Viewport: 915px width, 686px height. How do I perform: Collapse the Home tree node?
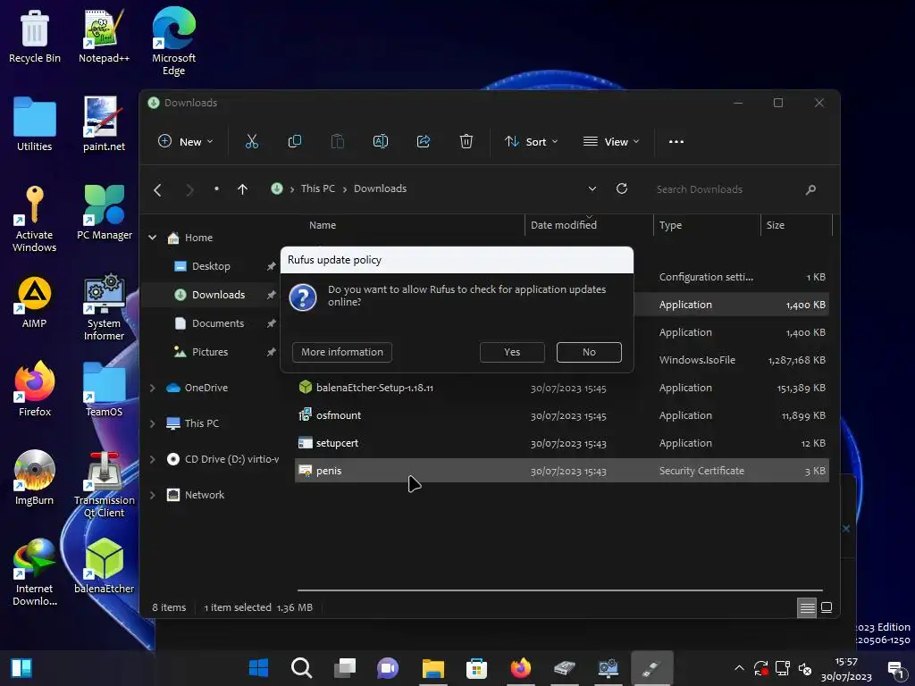tap(152, 238)
